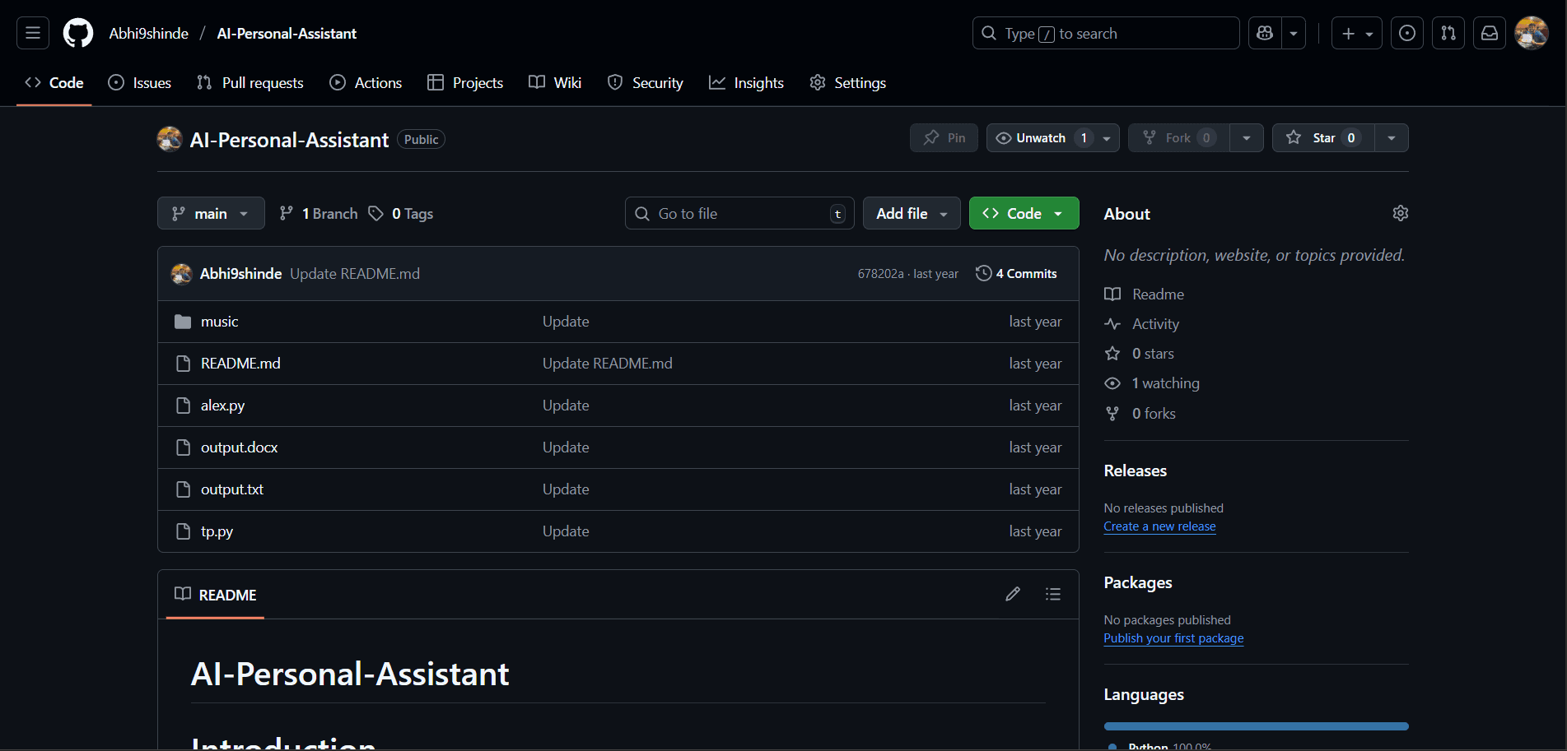The width and height of the screenshot is (1567, 751).
Task: Open the README.md file
Action: pyautogui.click(x=240, y=364)
